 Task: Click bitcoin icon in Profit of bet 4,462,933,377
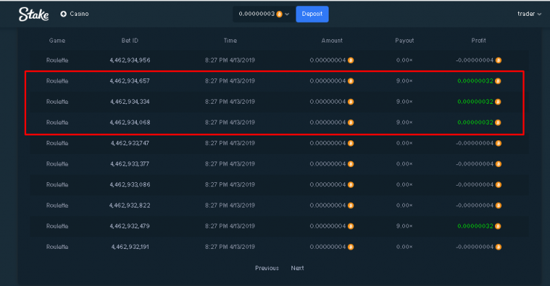[498, 164]
